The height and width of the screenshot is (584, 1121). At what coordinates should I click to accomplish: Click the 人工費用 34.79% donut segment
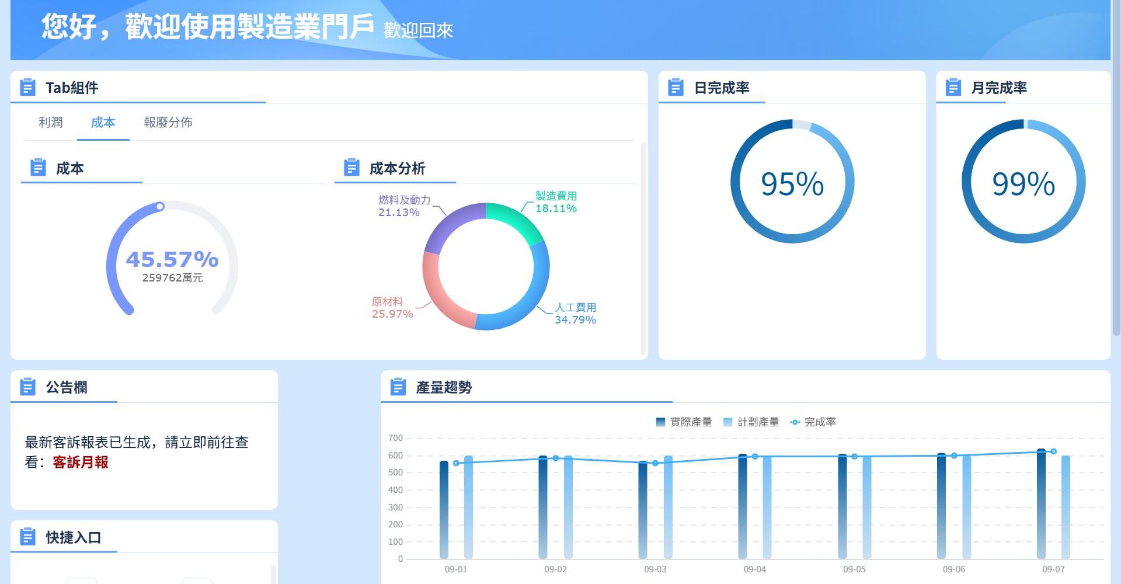532,292
